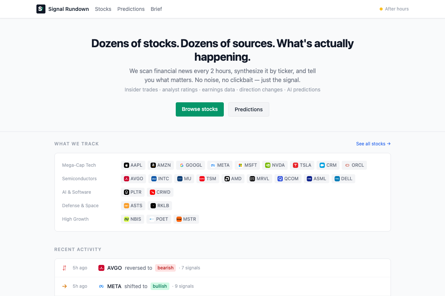
Task: Open the Stocks nav menu item
Action: [103, 9]
